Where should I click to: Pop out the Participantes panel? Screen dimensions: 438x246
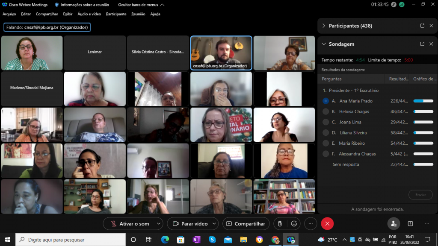click(422, 26)
